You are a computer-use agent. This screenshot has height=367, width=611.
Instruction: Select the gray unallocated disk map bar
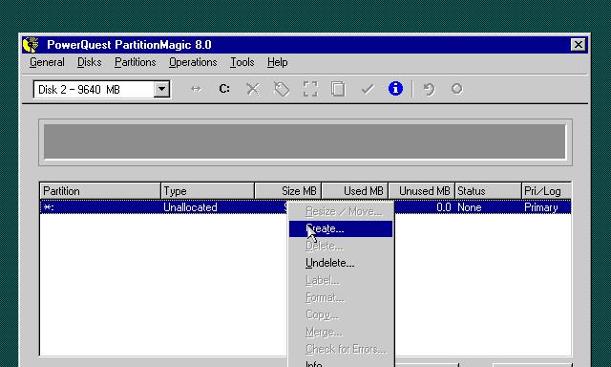pyautogui.click(x=305, y=141)
